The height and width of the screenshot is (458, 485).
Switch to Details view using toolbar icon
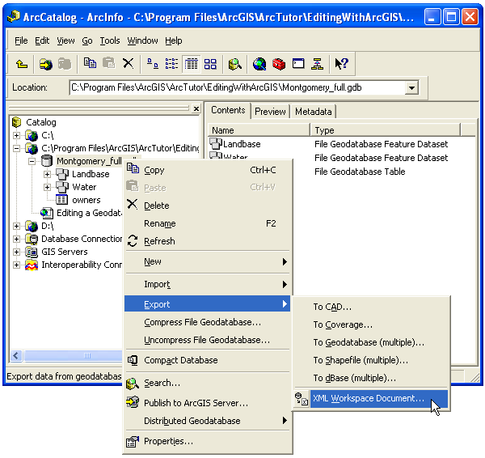point(192,63)
